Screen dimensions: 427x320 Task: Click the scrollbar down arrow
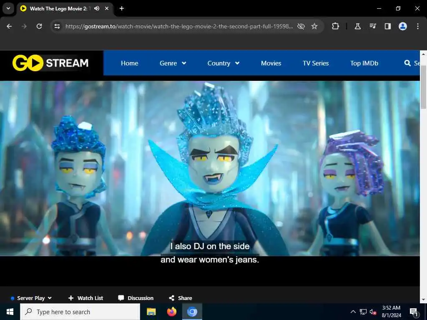pyautogui.click(x=423, y=300)
